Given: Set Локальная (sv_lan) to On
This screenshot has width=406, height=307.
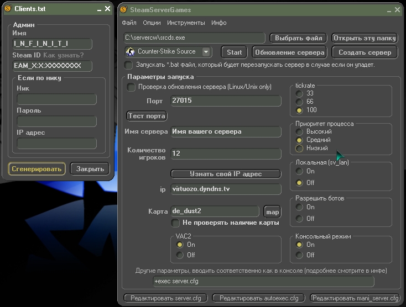Looking at the screenshot, I should coord(299,171).
